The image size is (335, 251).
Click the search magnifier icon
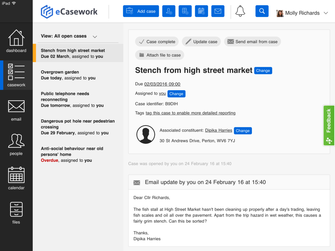click(x=262, y=11)
